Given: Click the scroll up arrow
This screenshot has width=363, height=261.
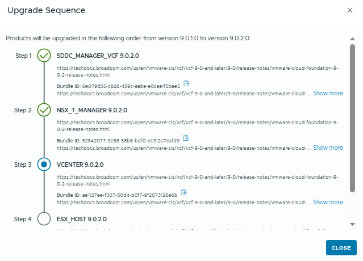Looking at the screenshot, I should coord(352,39).
